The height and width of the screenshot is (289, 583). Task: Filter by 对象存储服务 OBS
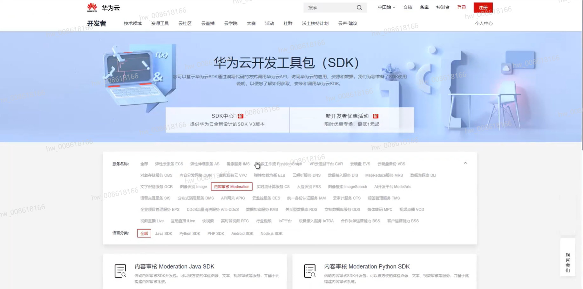tap(156, 175)
